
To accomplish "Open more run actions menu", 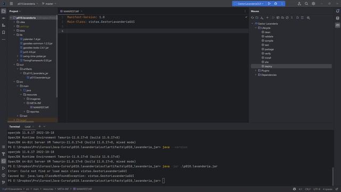I will tap(282, 4).
